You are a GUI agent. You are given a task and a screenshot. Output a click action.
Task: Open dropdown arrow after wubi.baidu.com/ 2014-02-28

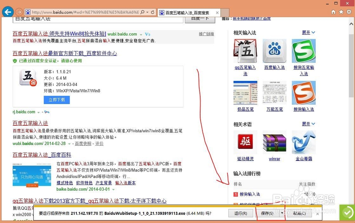[69, 144]
